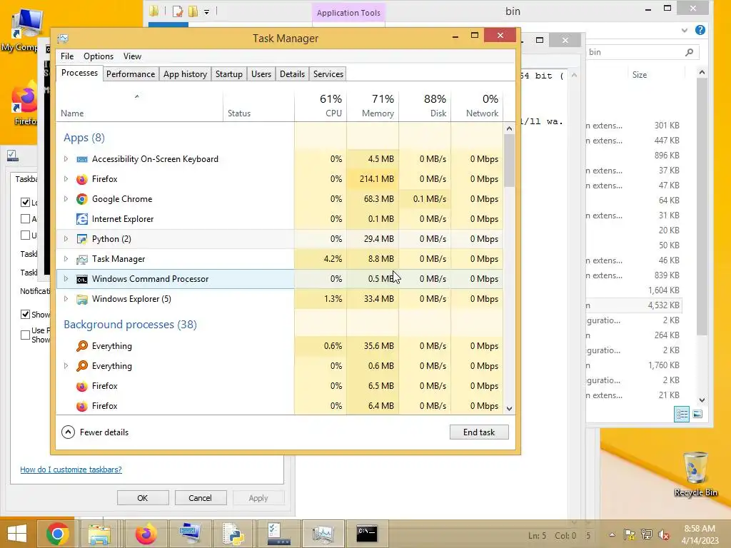Expand the Windows Command Processor row
The width and height of the screenshot is (731, 548).
click(66, 279)
